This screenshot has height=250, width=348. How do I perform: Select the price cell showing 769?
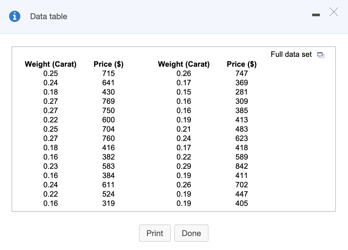tap(109, 101)
